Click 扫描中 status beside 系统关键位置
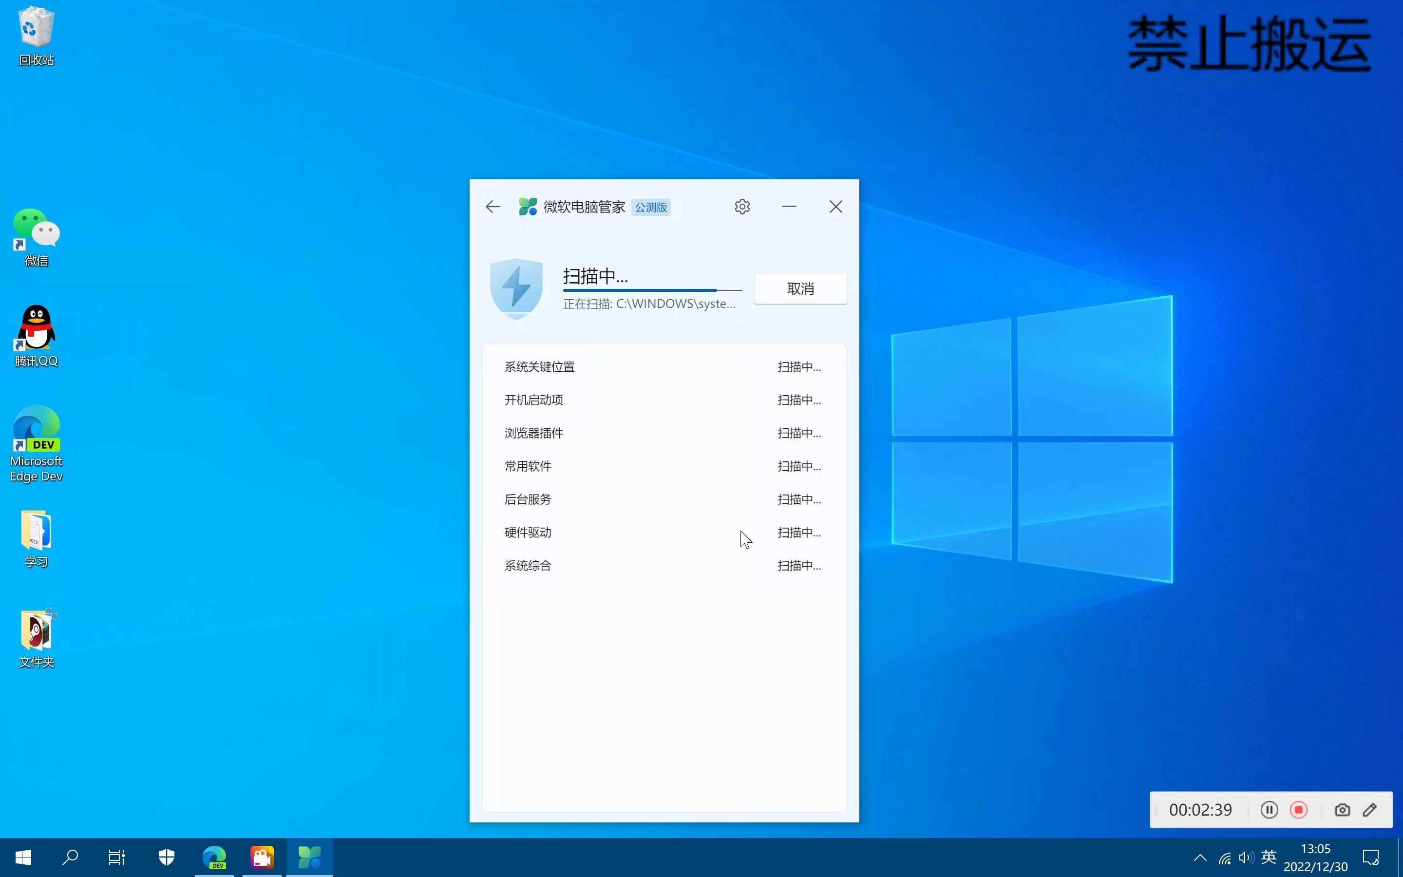1403x877 pixels. click(x=799, y=367)
